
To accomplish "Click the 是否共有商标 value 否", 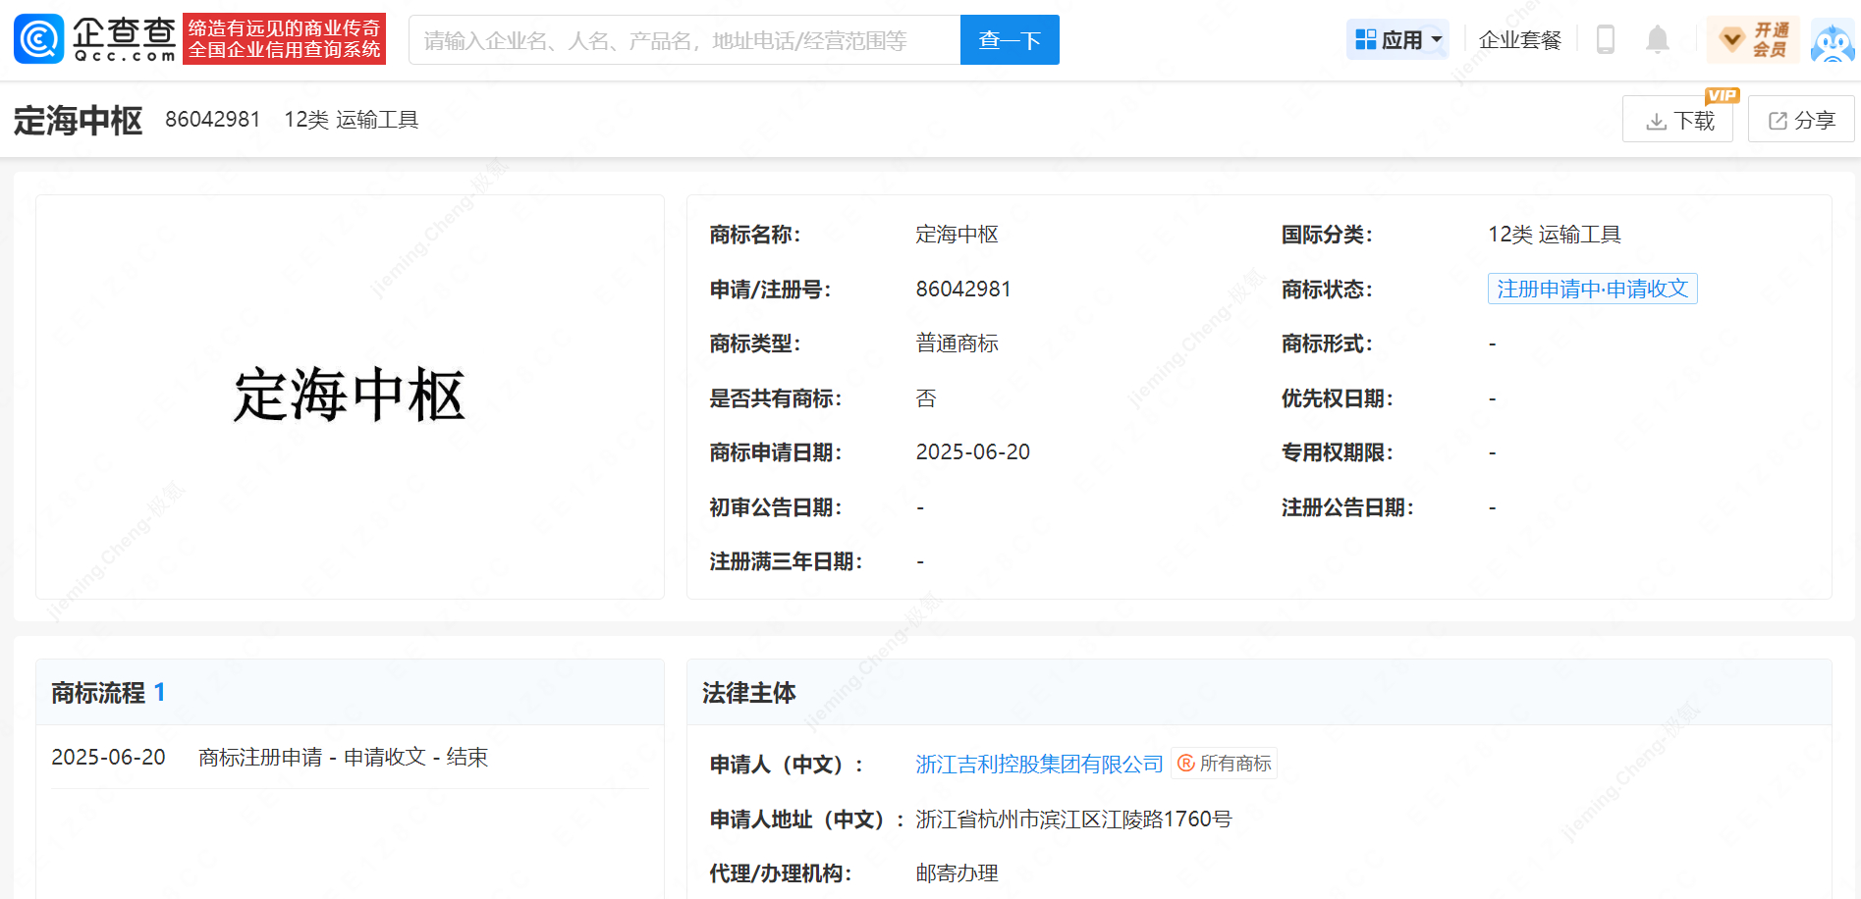I will (926, 398).
